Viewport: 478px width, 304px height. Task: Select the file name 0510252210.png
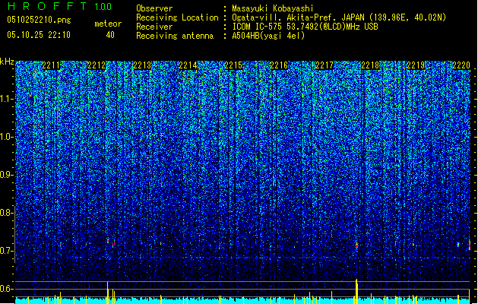pyautogui.click(x=39, y=20)
